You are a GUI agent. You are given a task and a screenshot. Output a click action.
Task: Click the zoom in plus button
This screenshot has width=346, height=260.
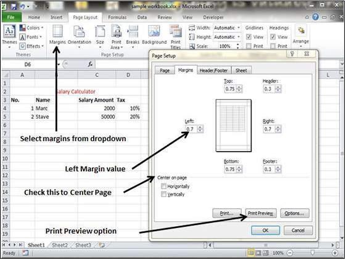coord(335,253)
